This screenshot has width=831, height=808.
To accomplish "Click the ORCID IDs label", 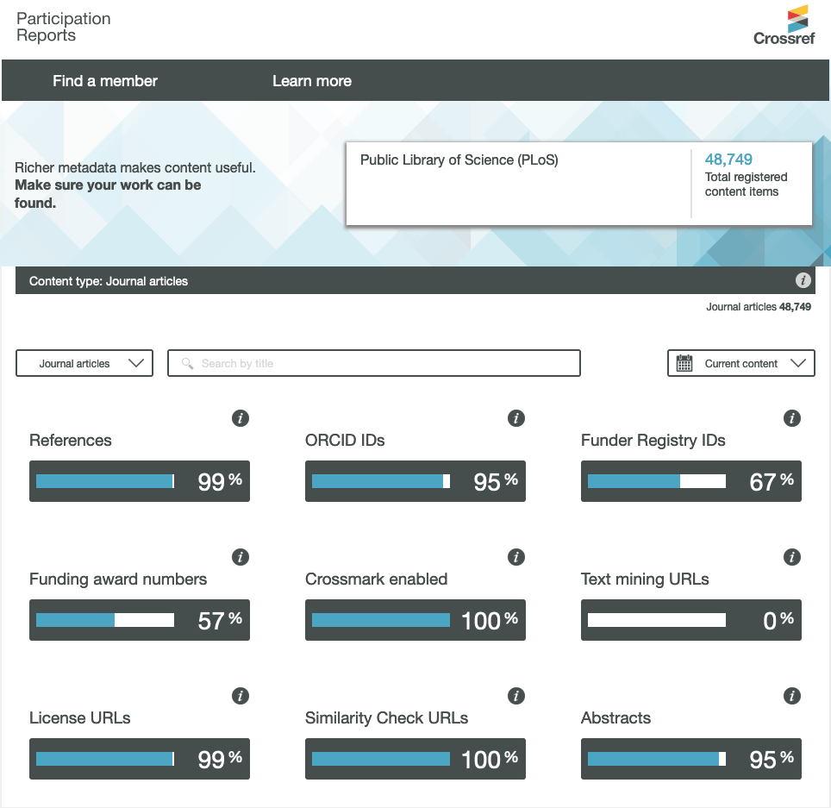I will [x=345, y=440].
